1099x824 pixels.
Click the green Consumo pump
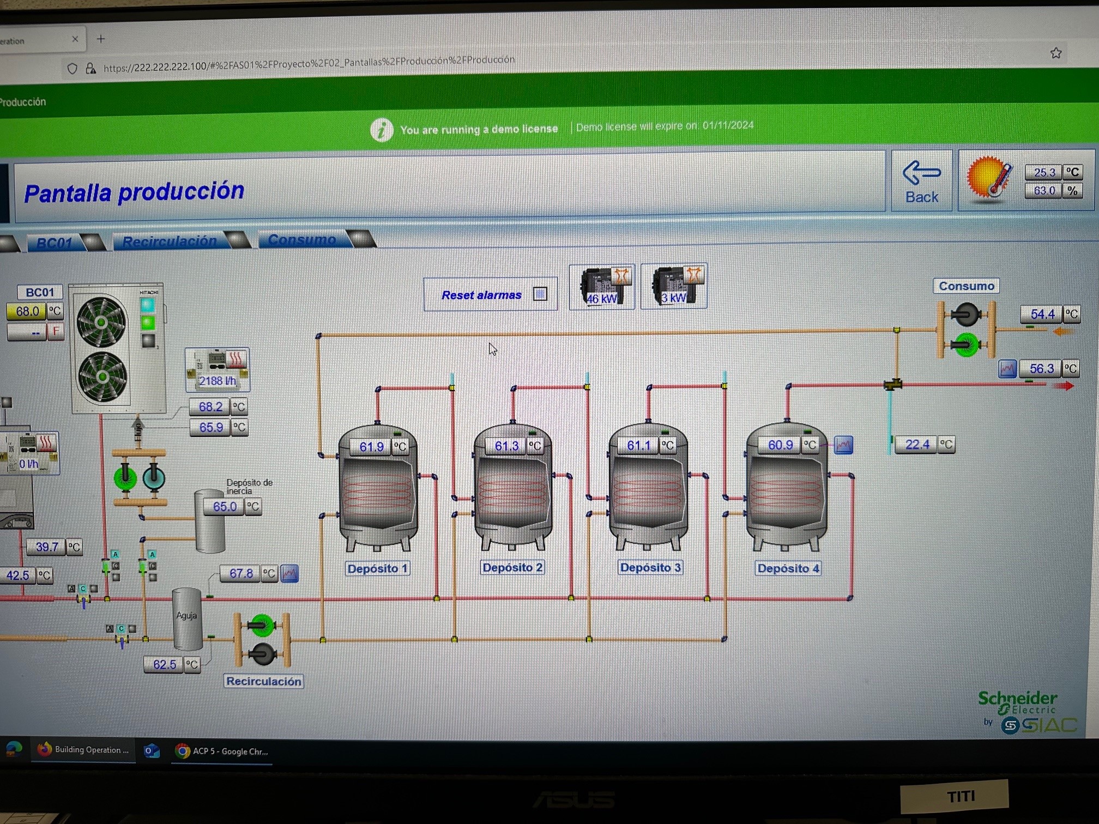[967, 344]
